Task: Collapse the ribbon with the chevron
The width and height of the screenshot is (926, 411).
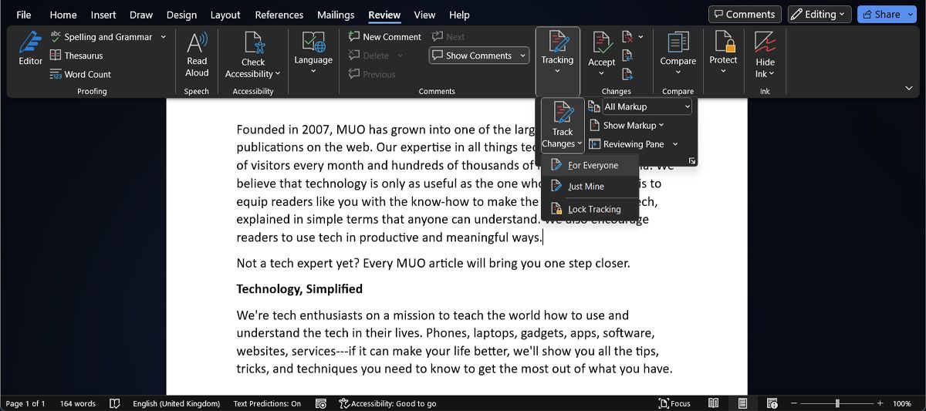Action: coord(909,89)
